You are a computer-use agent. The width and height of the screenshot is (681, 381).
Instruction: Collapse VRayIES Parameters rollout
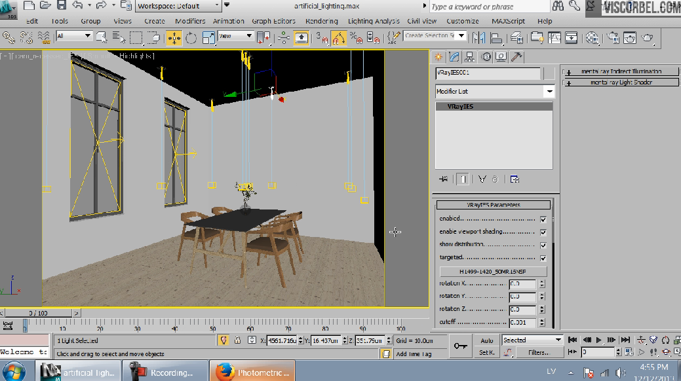[x=493, y=205]
